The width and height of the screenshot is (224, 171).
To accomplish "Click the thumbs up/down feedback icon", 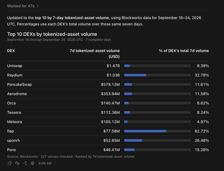I will [17, 163].
